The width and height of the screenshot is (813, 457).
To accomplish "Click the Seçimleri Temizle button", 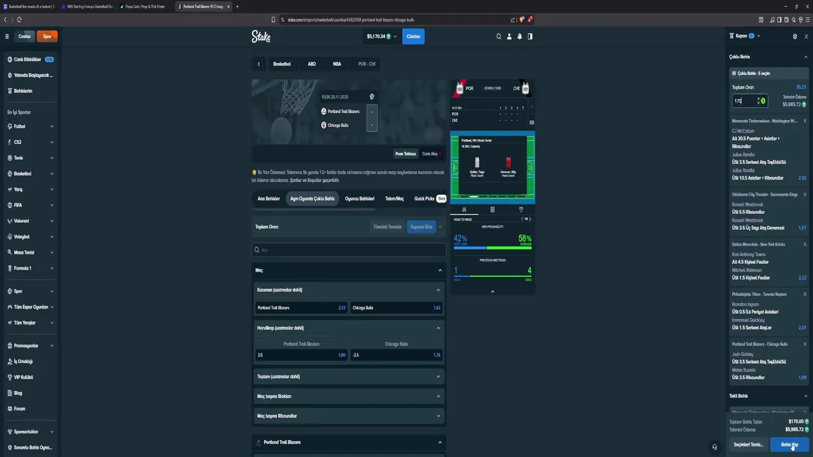I will pos(748,445).
